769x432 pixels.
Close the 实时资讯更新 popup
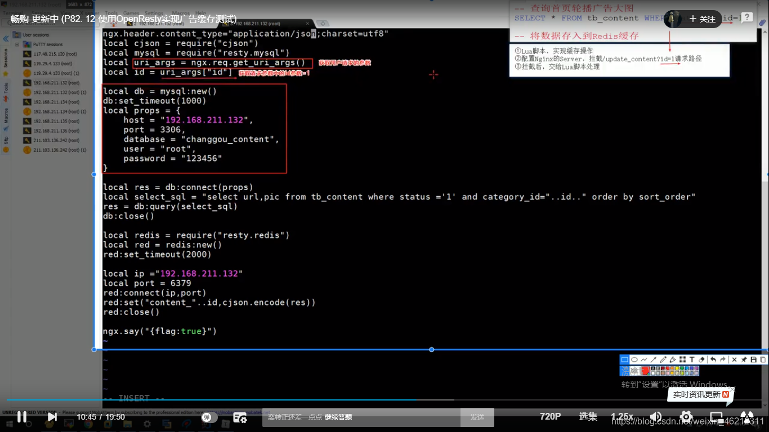pyautogui.click(x=731, y=389)
